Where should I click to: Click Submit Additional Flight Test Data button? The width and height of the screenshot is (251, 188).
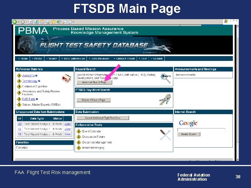(x=103, y=118)
